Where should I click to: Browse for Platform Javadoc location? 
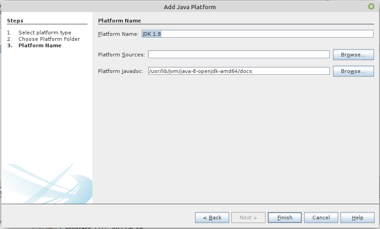(x=353, y=71)
